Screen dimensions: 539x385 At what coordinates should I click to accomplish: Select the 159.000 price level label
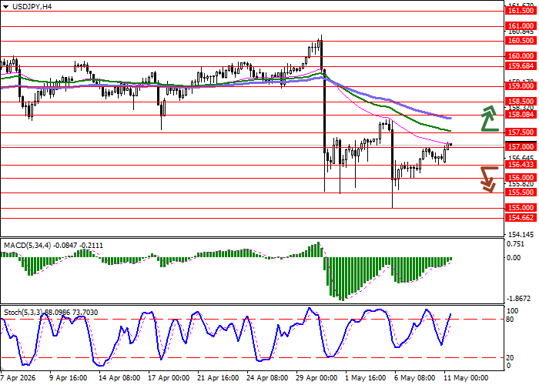(521, 86)
